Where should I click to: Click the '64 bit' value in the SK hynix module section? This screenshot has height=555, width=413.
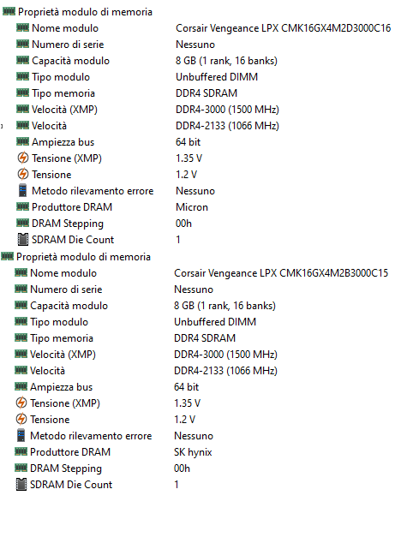(186, 387)
